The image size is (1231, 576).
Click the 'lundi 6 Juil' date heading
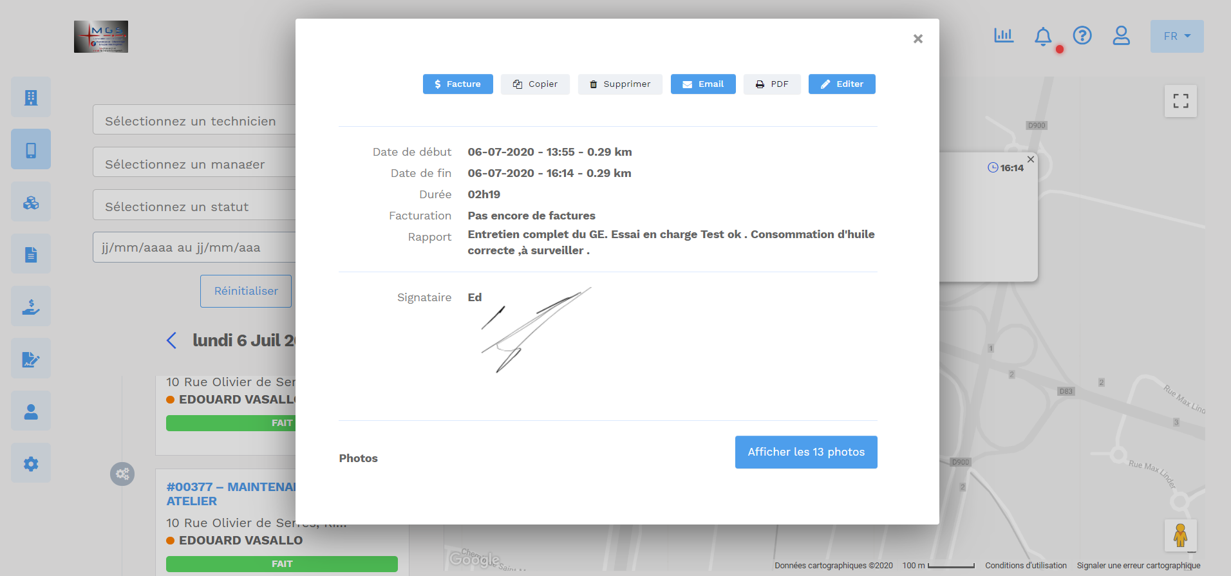[244, 340]
